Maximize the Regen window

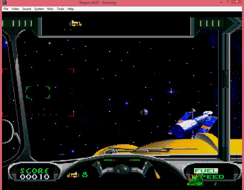click(228, 2)
